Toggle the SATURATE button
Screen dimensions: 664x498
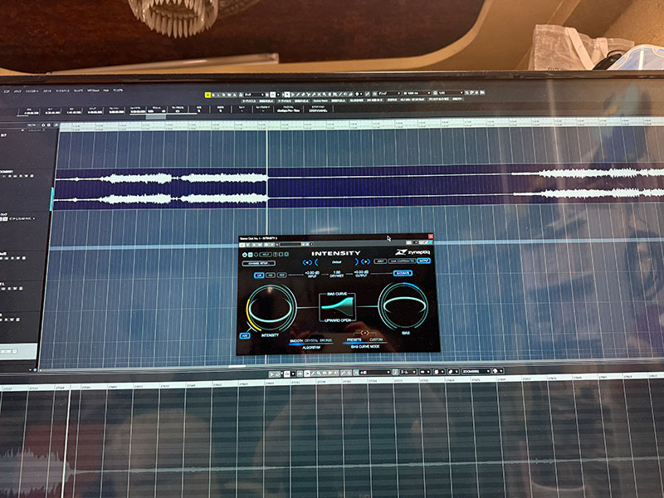pyautogui.click(x=403, y=273)
